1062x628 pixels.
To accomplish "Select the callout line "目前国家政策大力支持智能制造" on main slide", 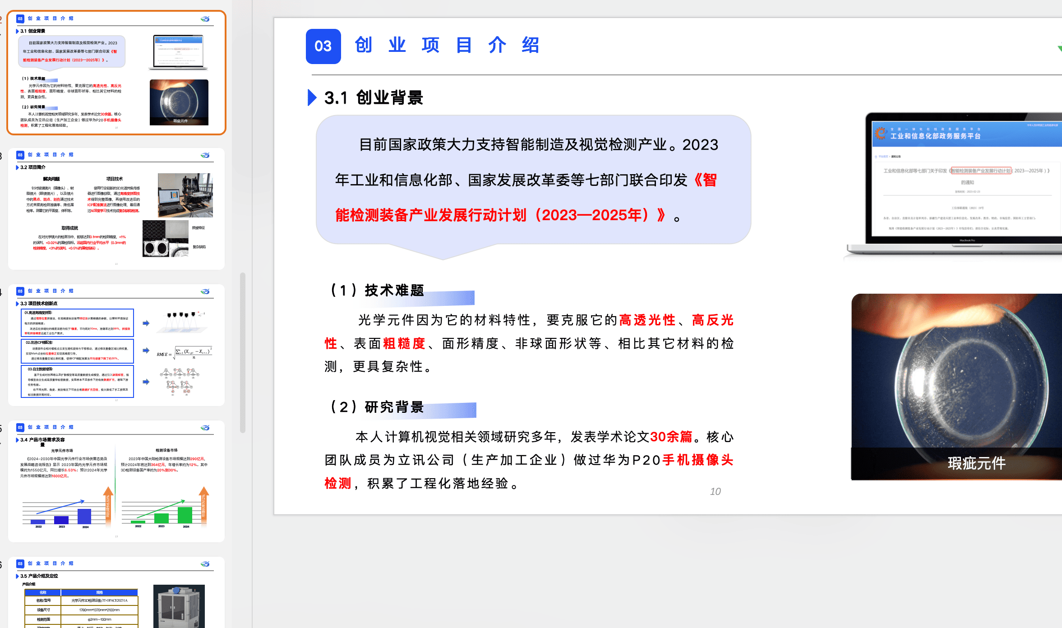I will click(538, 145).
